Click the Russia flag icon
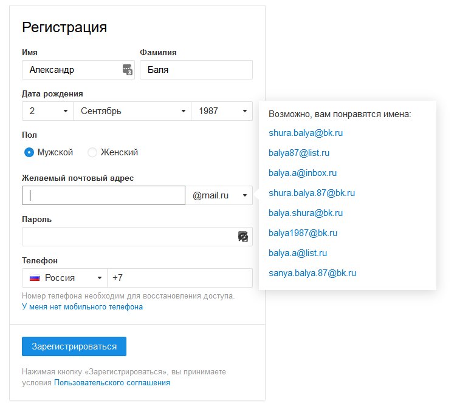 (35, 278)
